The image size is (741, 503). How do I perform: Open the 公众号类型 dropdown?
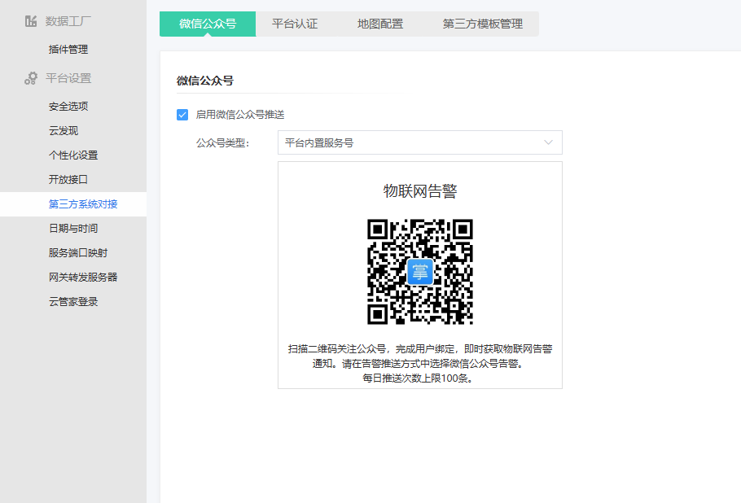419,142
